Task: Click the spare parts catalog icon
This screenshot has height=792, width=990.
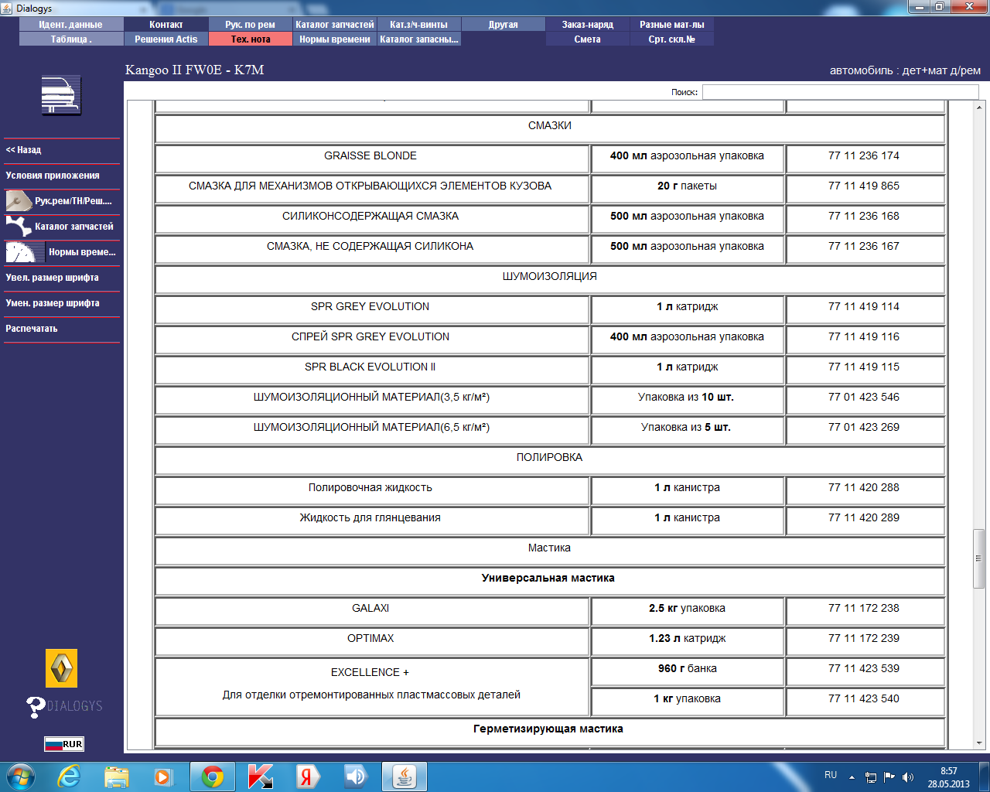Action: 18,227
